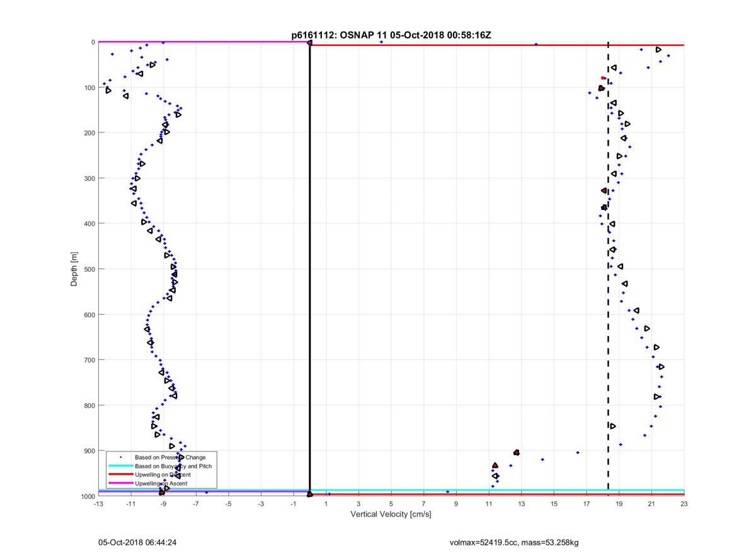Click legend entry 'Based on Buoyancy and Pitch'

(173, 466)
